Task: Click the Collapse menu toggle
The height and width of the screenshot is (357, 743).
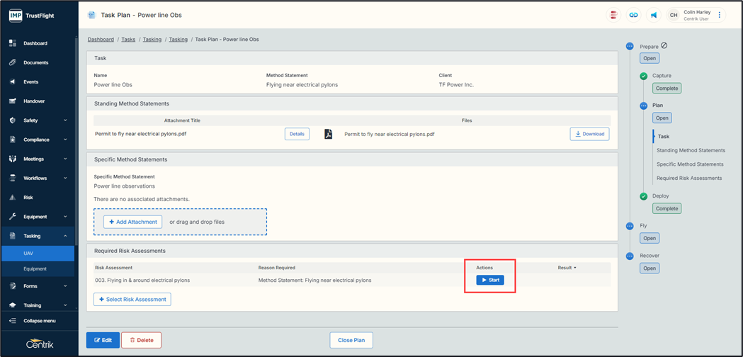Action: pyautogui.click(x=39, y=321)
